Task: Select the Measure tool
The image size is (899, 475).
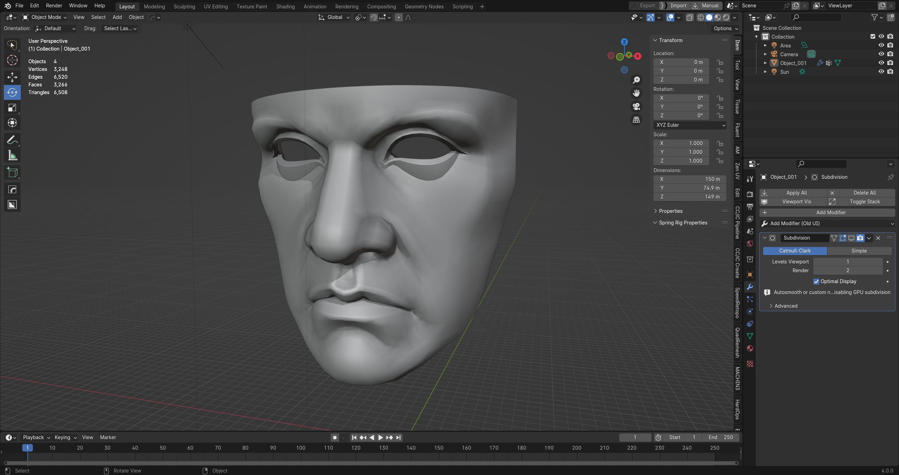Action: 12,155
